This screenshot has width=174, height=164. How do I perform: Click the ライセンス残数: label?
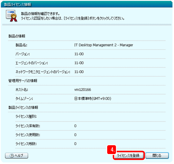click(26, 144)
